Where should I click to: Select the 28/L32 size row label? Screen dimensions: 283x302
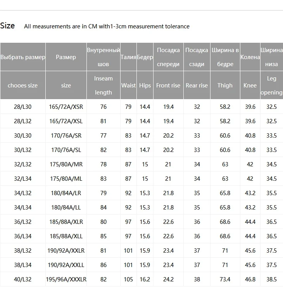pyautogui.click(x=22, y=121)
